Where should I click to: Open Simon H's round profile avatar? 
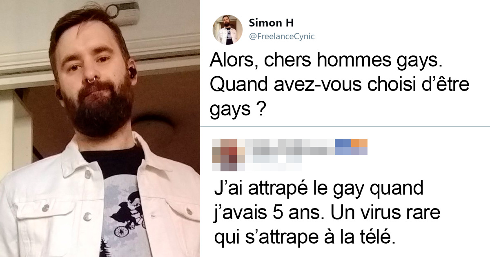click(228, 30)
